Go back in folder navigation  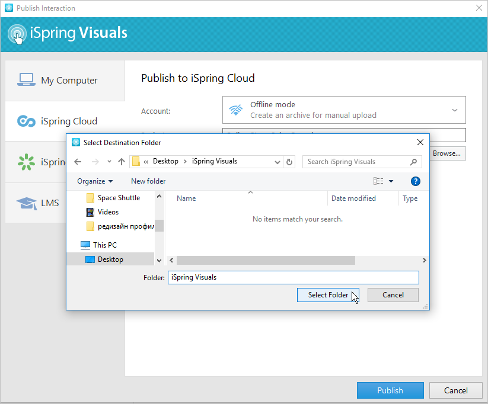coord(78,162)
